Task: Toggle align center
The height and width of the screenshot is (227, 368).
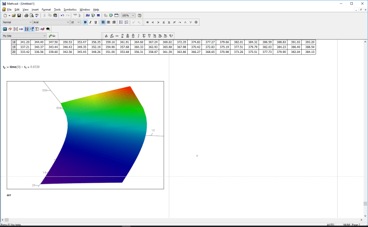Action: (109, 22)
